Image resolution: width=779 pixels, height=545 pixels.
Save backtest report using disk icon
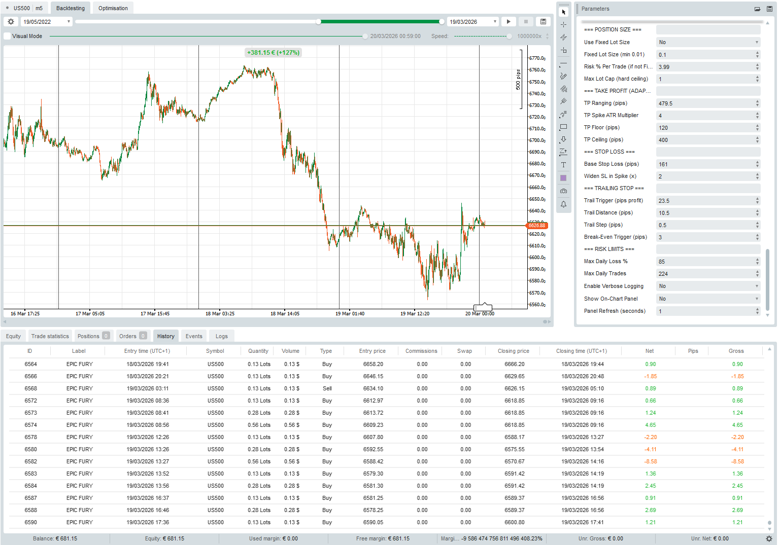click(x=543, y=22)
